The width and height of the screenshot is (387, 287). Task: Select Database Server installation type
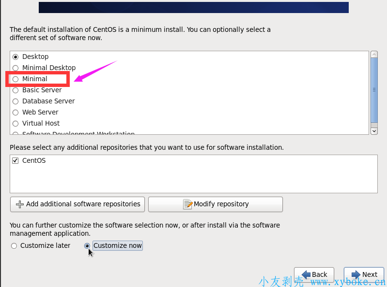pyautogui.click(x=15, y=101)
